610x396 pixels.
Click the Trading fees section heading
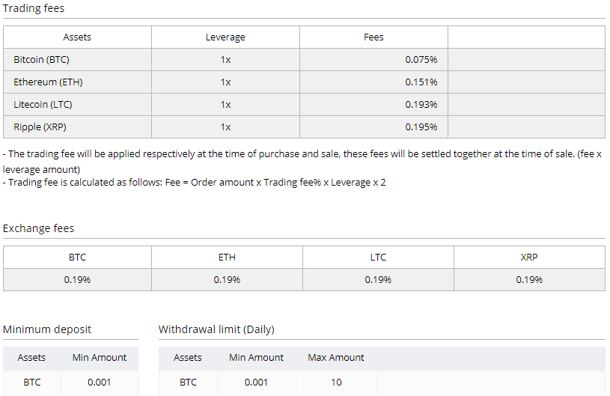(x=34, y=9)
